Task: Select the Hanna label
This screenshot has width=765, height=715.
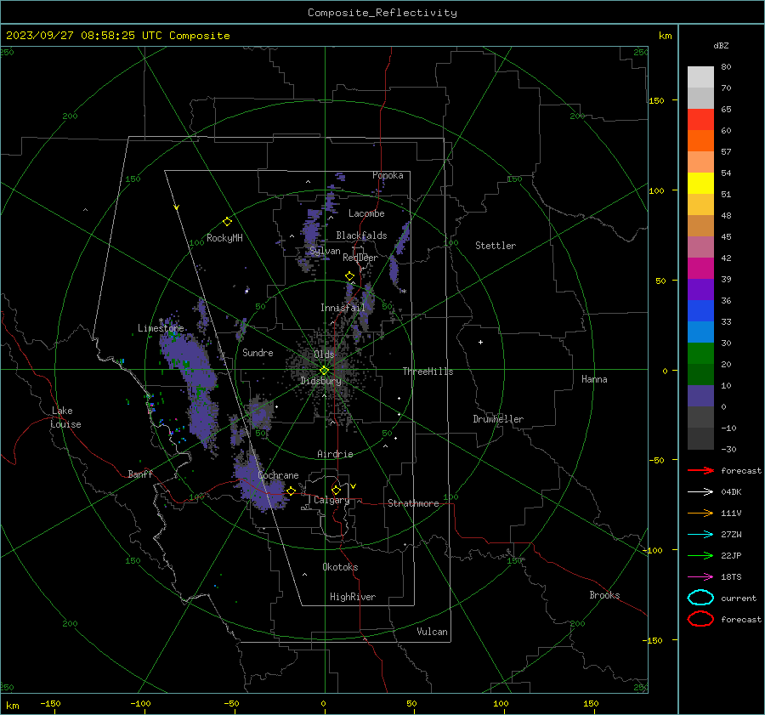Action: pos(594,379)
